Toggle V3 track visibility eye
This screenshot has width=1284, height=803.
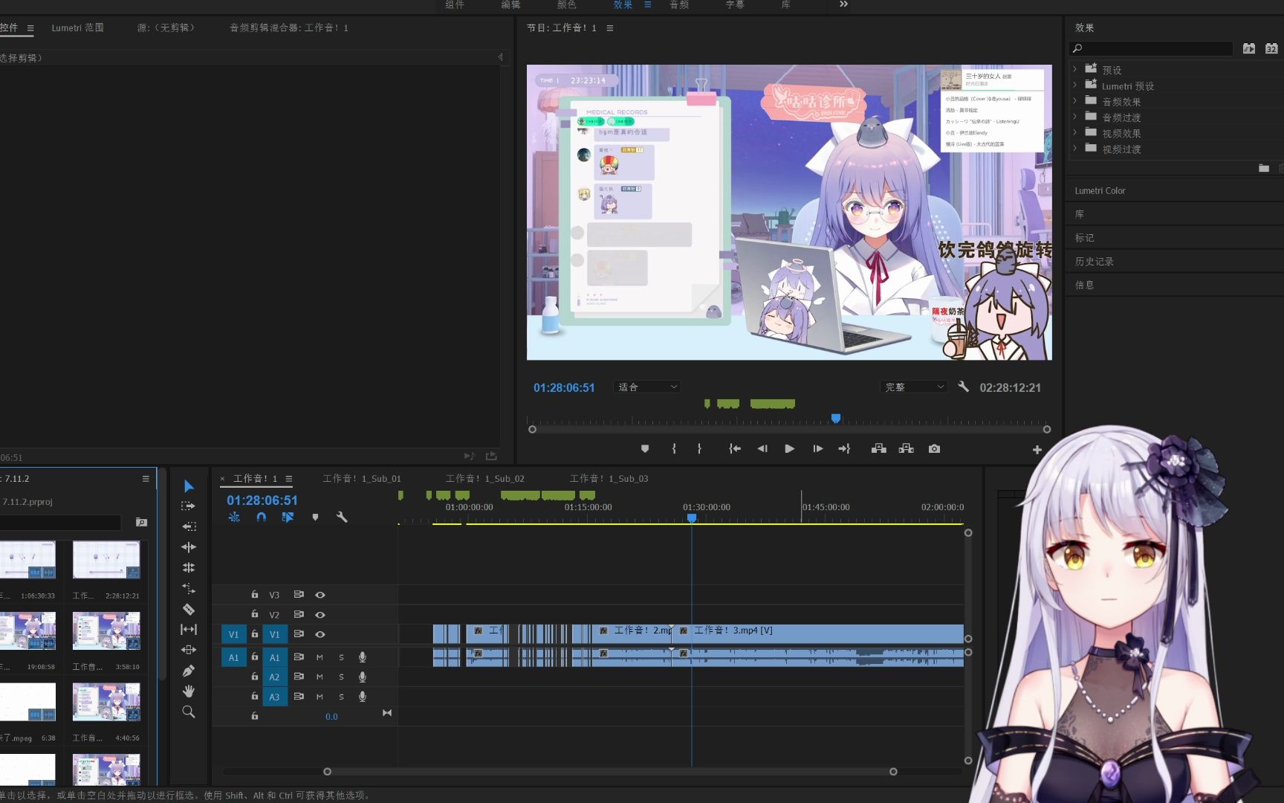[x=320, y=595]
